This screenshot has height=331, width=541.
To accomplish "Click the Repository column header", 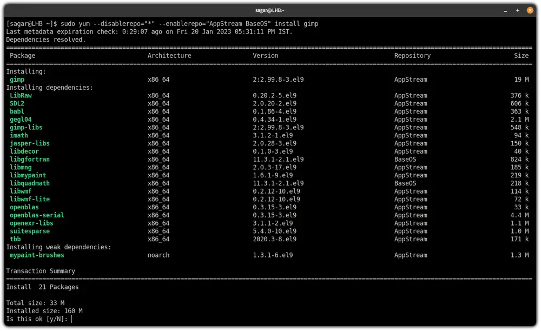I will pyautogui.click(x=412, y=56).
